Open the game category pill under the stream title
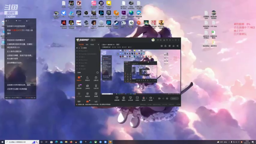Viewport: 256px width, 144px height. tap(106, 47)
